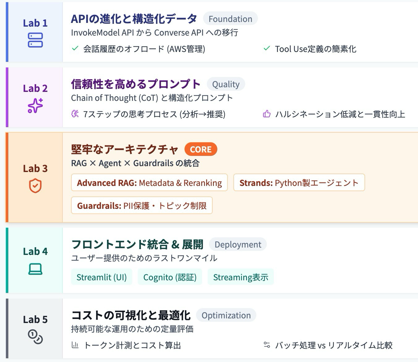Select the laptop icon under Lab 4
This screenshot has height=362, width=418.
(x=35, y=269)
